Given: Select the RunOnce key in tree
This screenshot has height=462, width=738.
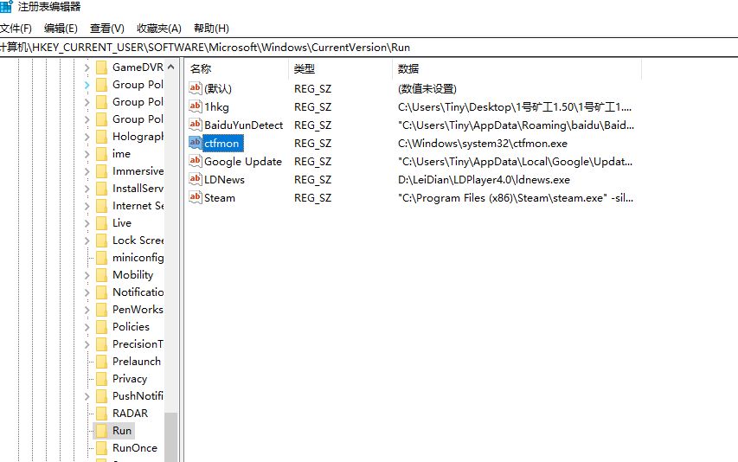Looking at the screenshot, I should point(135,448).
